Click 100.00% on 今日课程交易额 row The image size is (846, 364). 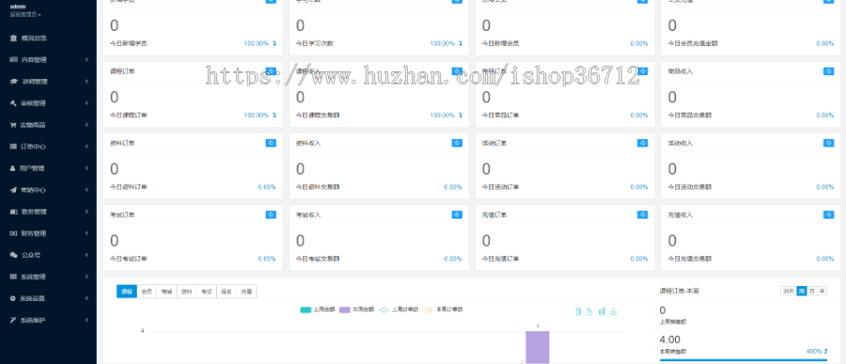tap(443, 115)
